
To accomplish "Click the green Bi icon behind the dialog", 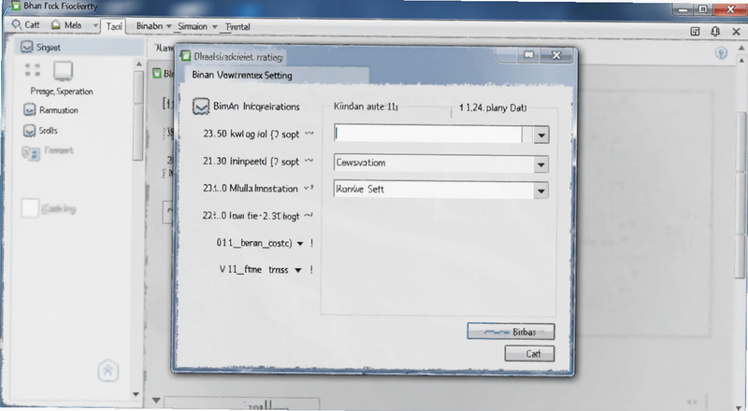I will [x=156, y=74].
